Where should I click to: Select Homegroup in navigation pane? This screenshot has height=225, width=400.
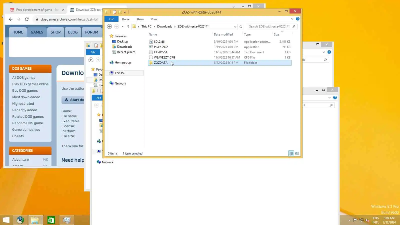pyautogui.click(x=123, y=62)
